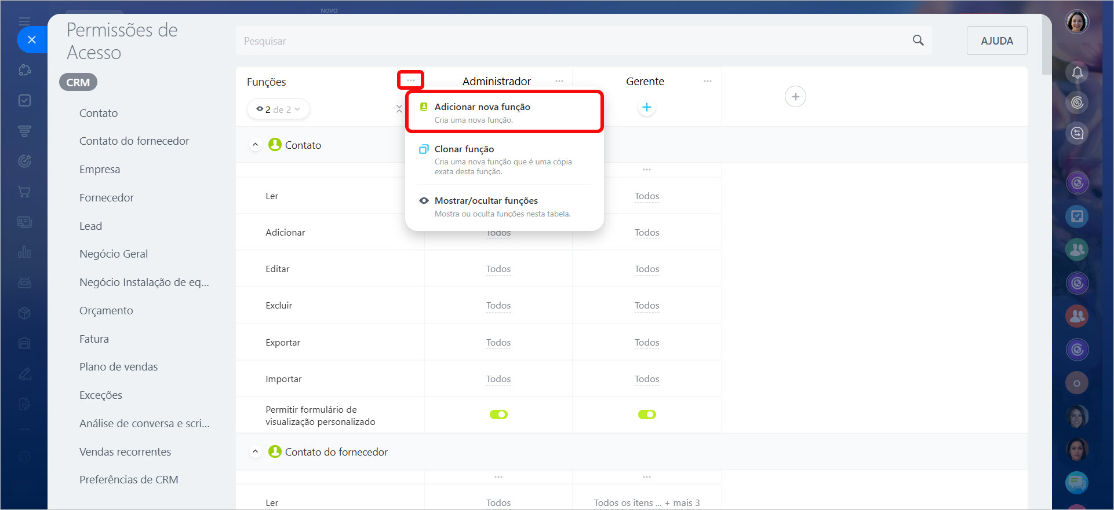Open the contact card icon in left sidebar

(24, 222)
